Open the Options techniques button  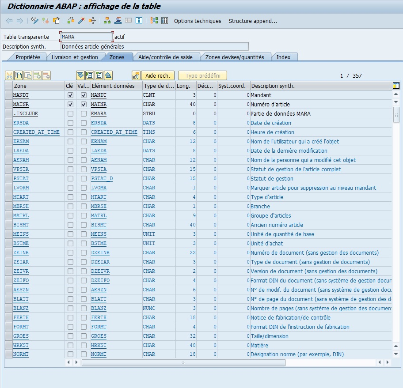(198, 21)
